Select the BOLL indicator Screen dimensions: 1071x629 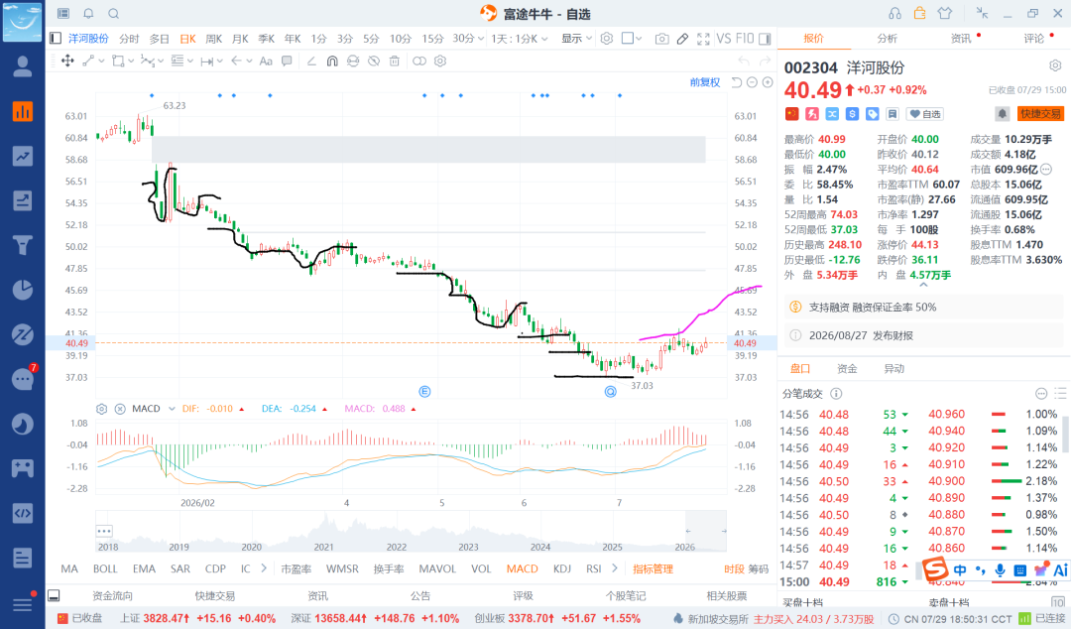point(105,568)
